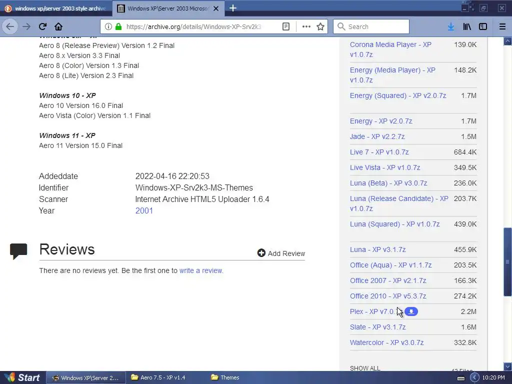Click the Search input field
The height and width of the screenshot is (384, 512).
pos(371,26)
